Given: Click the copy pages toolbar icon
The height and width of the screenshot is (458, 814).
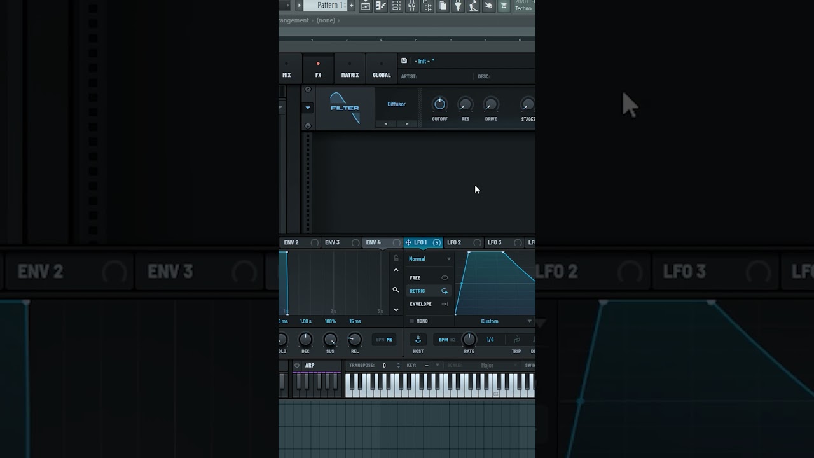Looking at the screenshot, I should pyautogui.click(x=443, y=6).
